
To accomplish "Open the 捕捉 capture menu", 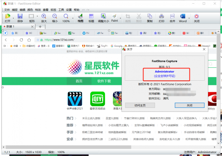I will (15, 10).
